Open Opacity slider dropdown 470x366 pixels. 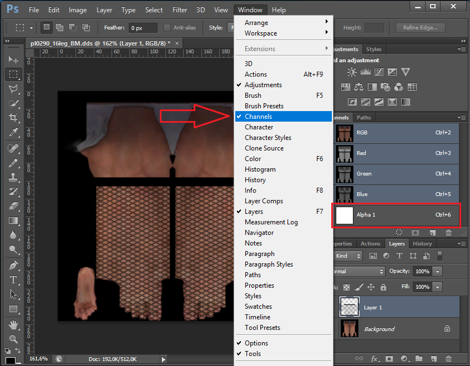[438, 272]
